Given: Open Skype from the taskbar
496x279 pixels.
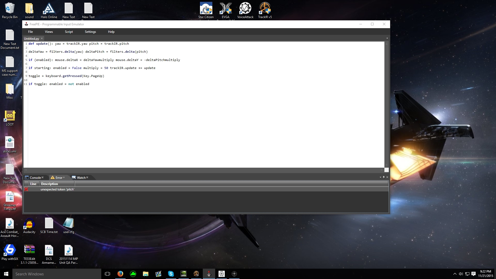Looking at the screenshot, I should pos(171,274).
